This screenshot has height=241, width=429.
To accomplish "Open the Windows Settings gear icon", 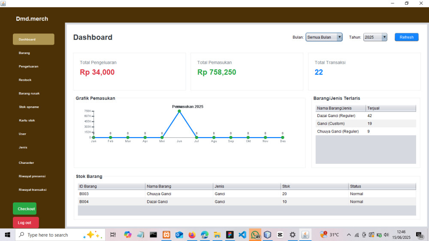I will coord(293,235).
